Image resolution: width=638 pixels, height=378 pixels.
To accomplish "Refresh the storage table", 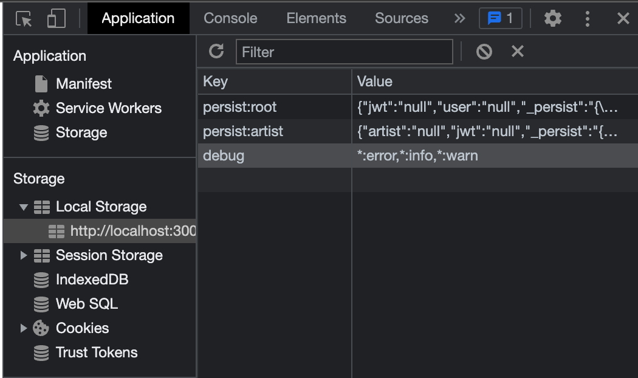I will point(216,51).
